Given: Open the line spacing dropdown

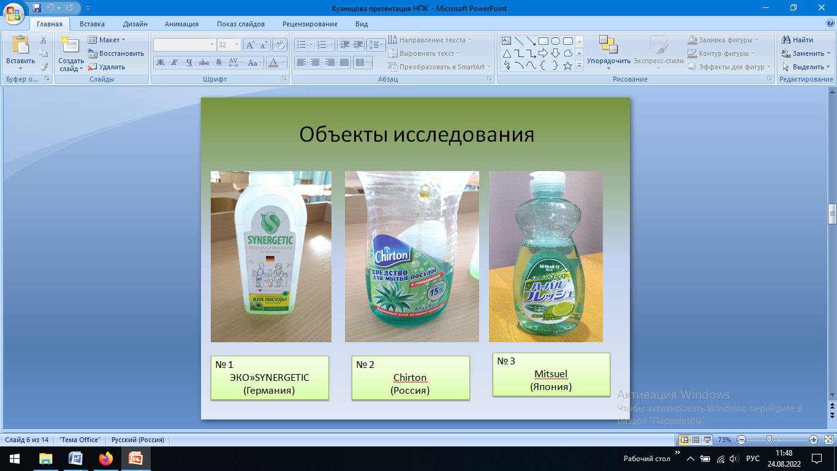Looking at the screenshot, I should (x=376, y=45).
